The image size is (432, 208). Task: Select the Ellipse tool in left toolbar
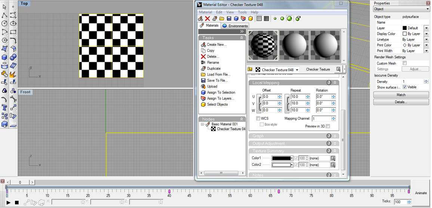pyautogui.click(x=13, y=24)
